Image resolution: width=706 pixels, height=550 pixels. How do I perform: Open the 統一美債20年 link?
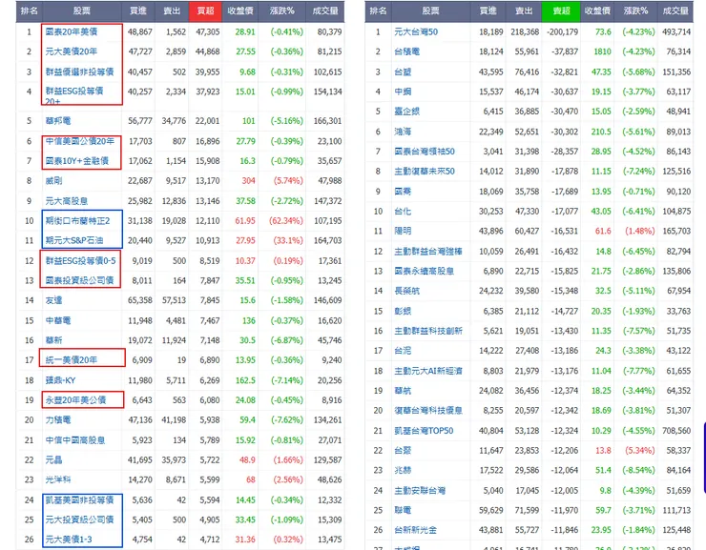pos(72,360)
